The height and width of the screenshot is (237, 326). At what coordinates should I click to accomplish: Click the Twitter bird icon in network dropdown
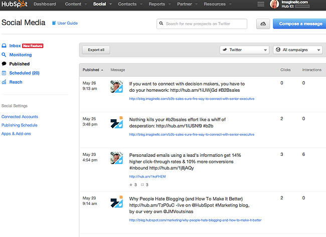(x=225, y=50)
